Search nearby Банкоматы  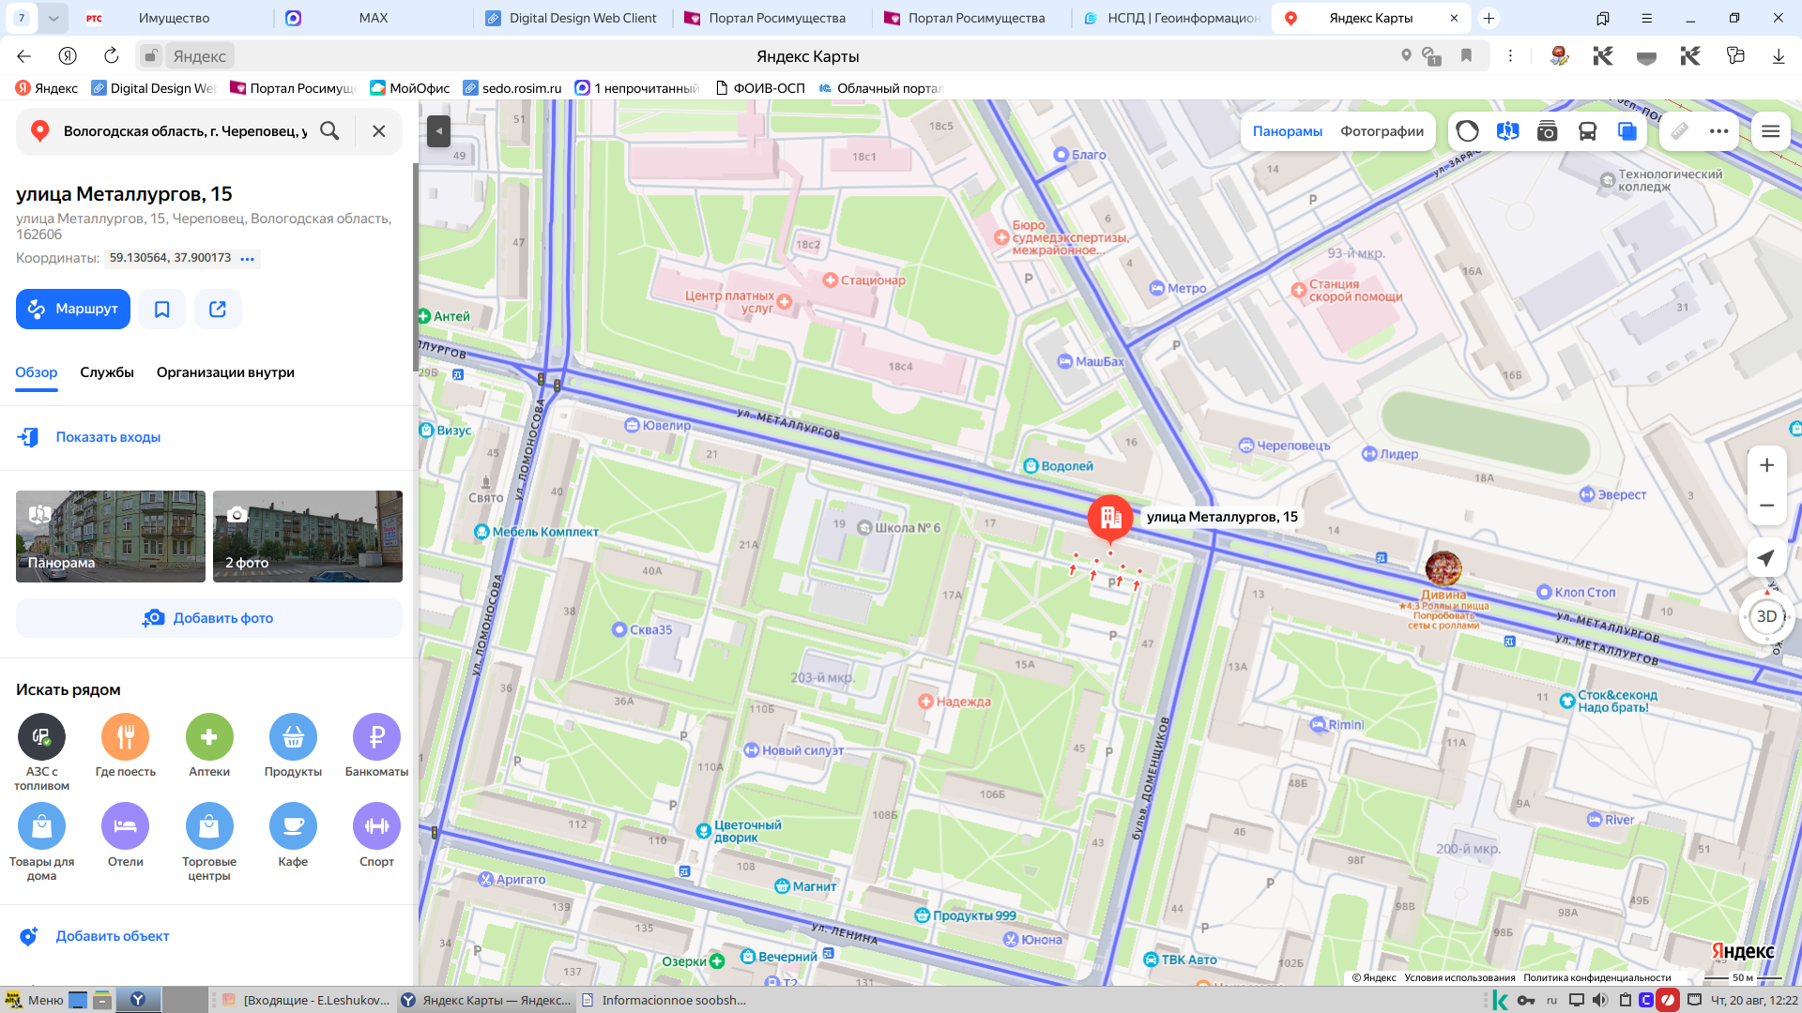coord(376,747)
